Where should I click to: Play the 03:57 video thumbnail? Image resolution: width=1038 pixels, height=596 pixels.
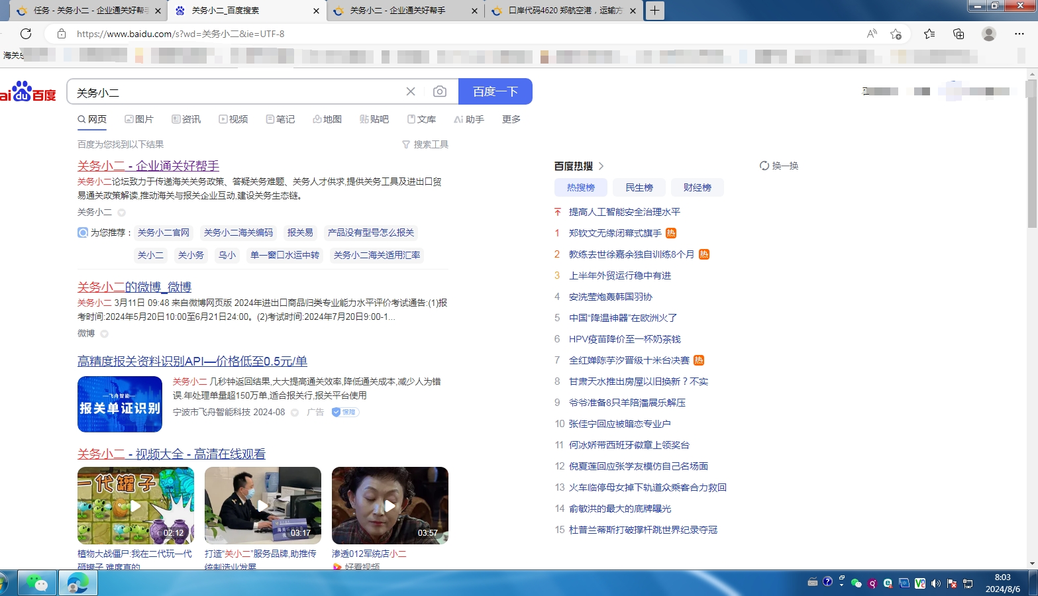tap(390, 506)
